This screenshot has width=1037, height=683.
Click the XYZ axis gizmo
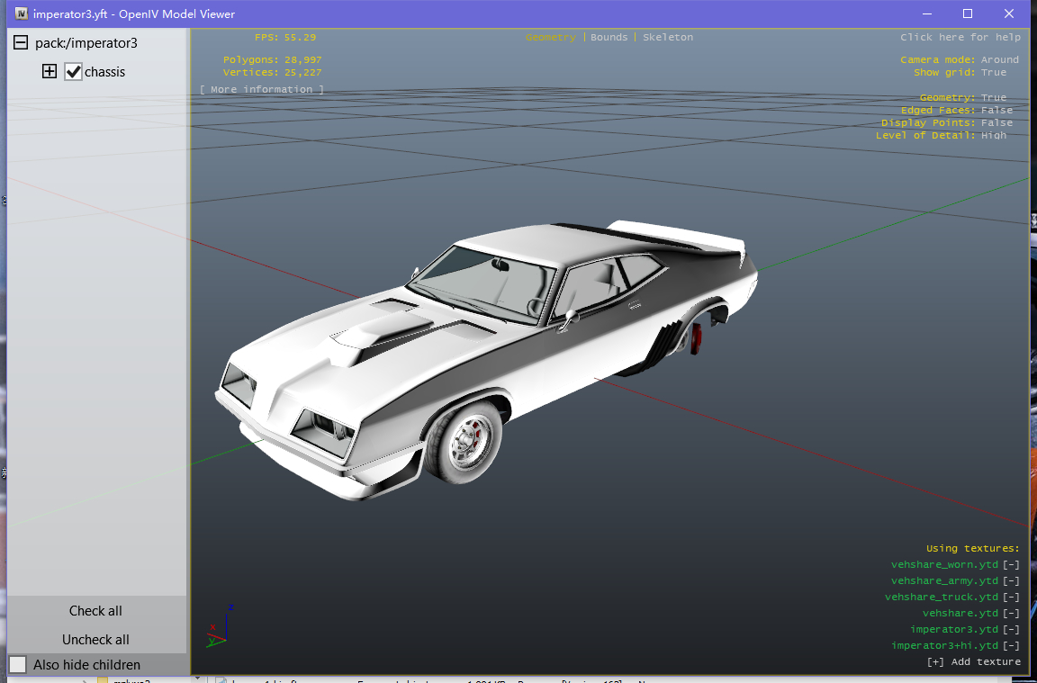pos(221,626)
